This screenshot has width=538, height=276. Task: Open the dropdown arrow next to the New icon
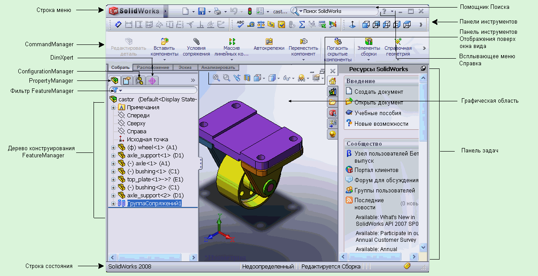pos(193,12)
